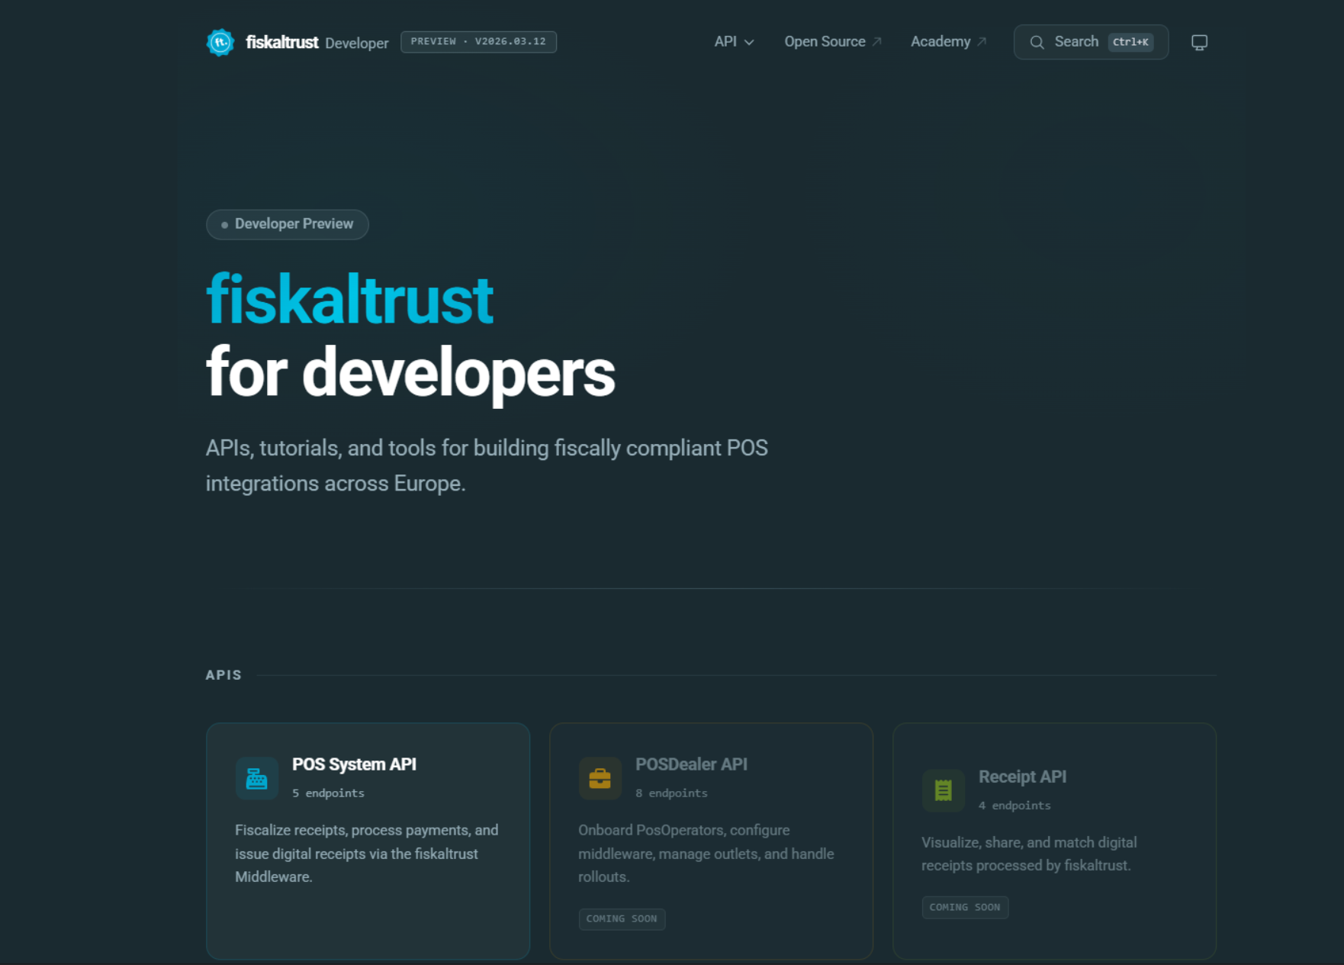Screen dimensions: 1344x965
Task: Click the Open Source external link arrow
Action: coord(877,42)
